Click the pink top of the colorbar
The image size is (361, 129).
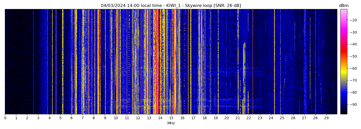[343, 12]
